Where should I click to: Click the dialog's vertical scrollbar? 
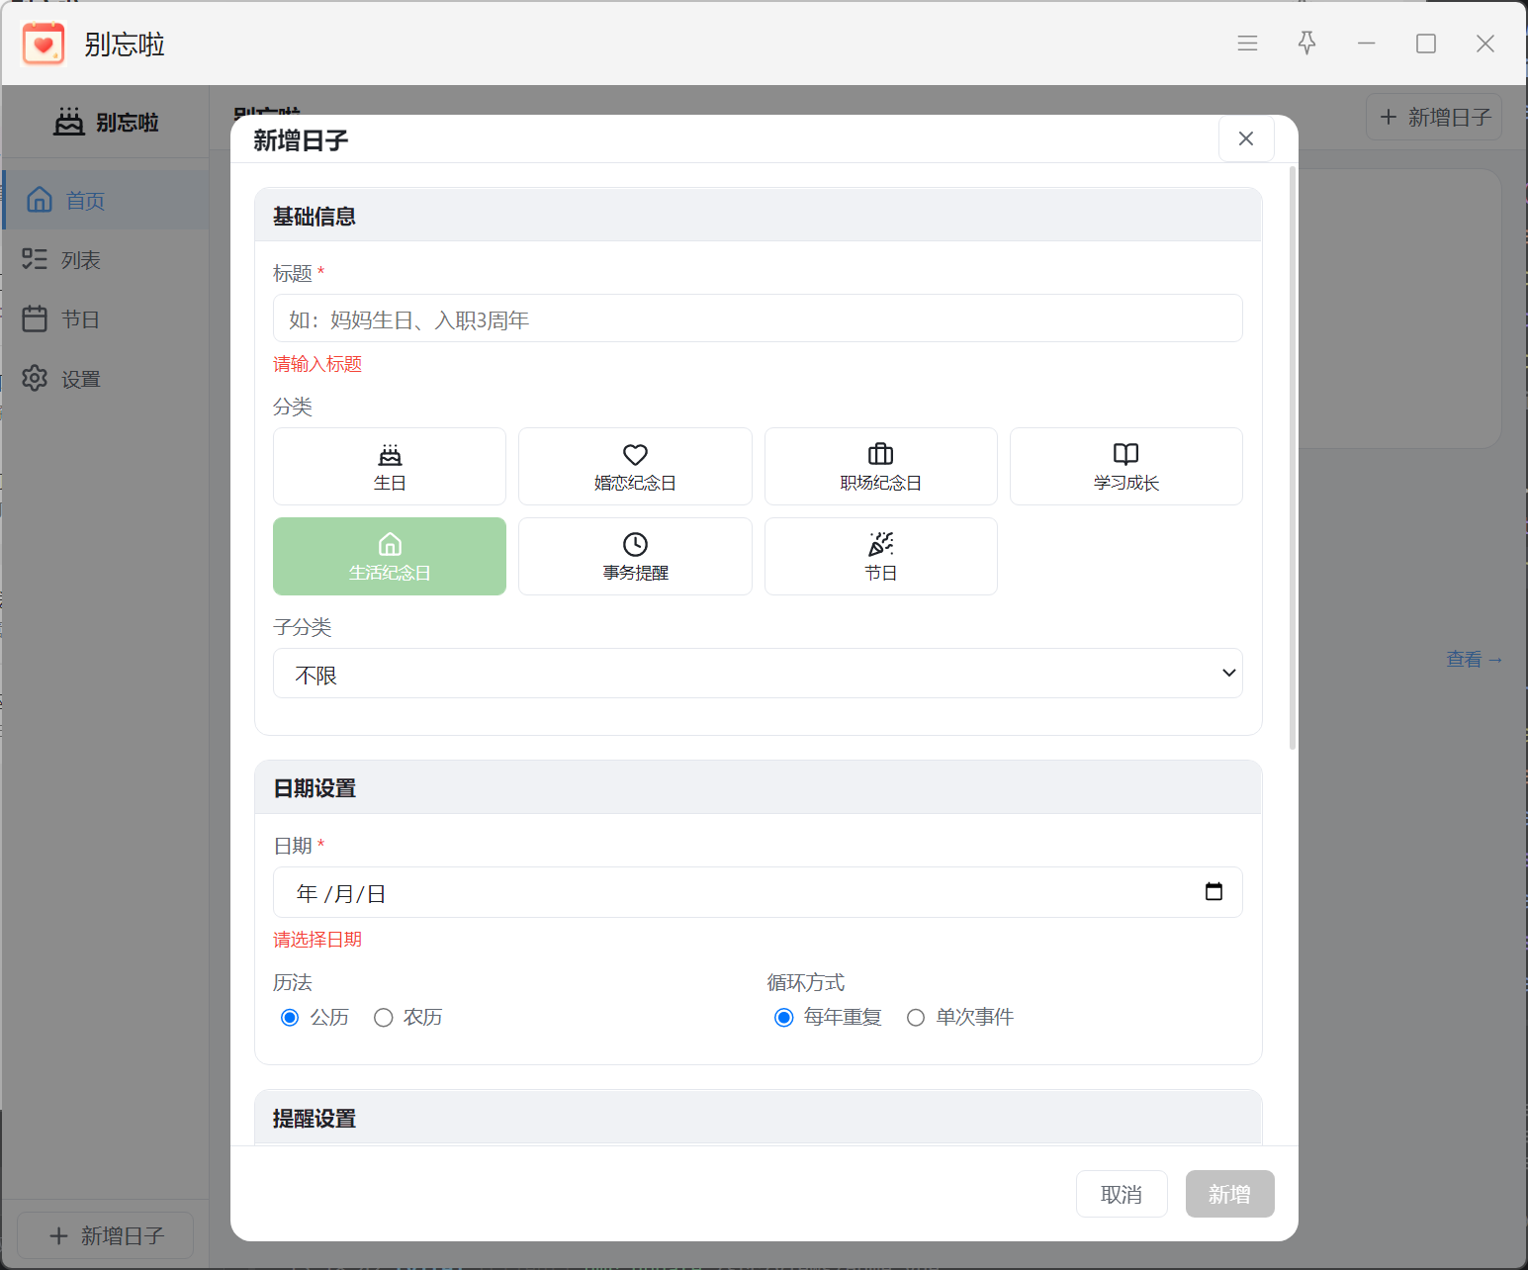pyautogui.click(x=1292, y=458)
